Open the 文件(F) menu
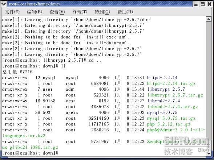214x160 pixels. 12,12
